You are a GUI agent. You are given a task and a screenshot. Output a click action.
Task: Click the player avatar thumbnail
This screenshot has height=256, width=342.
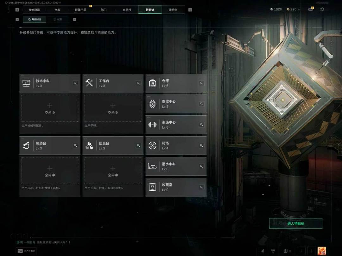pyautogui.click(x=322, y=251)
